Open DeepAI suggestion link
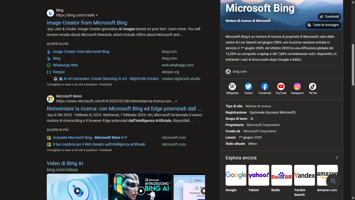The image size is (355, 200). pyautogui.click(x=59, y=72)
